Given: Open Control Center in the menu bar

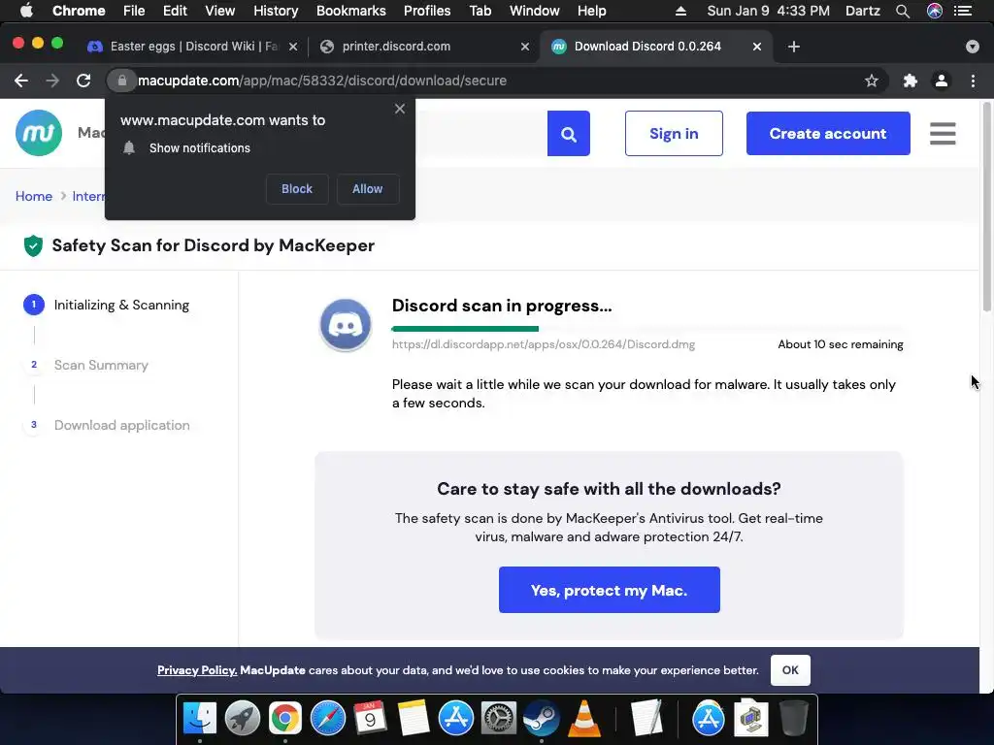Looking at the screenshot, I should pos(963,11).
